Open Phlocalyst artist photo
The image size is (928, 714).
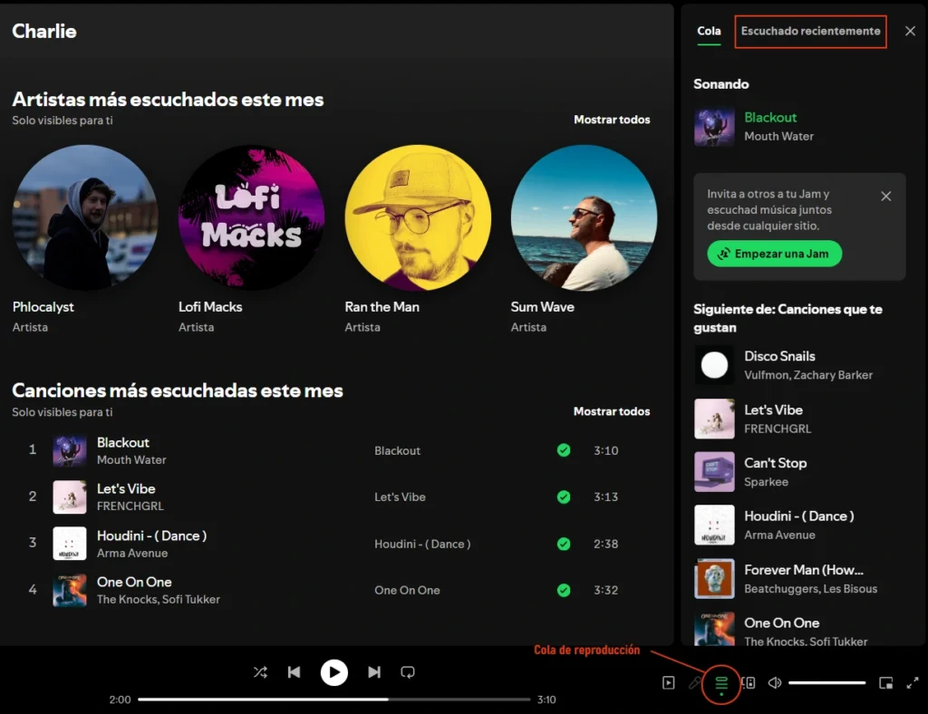click(x=85, y=217)
